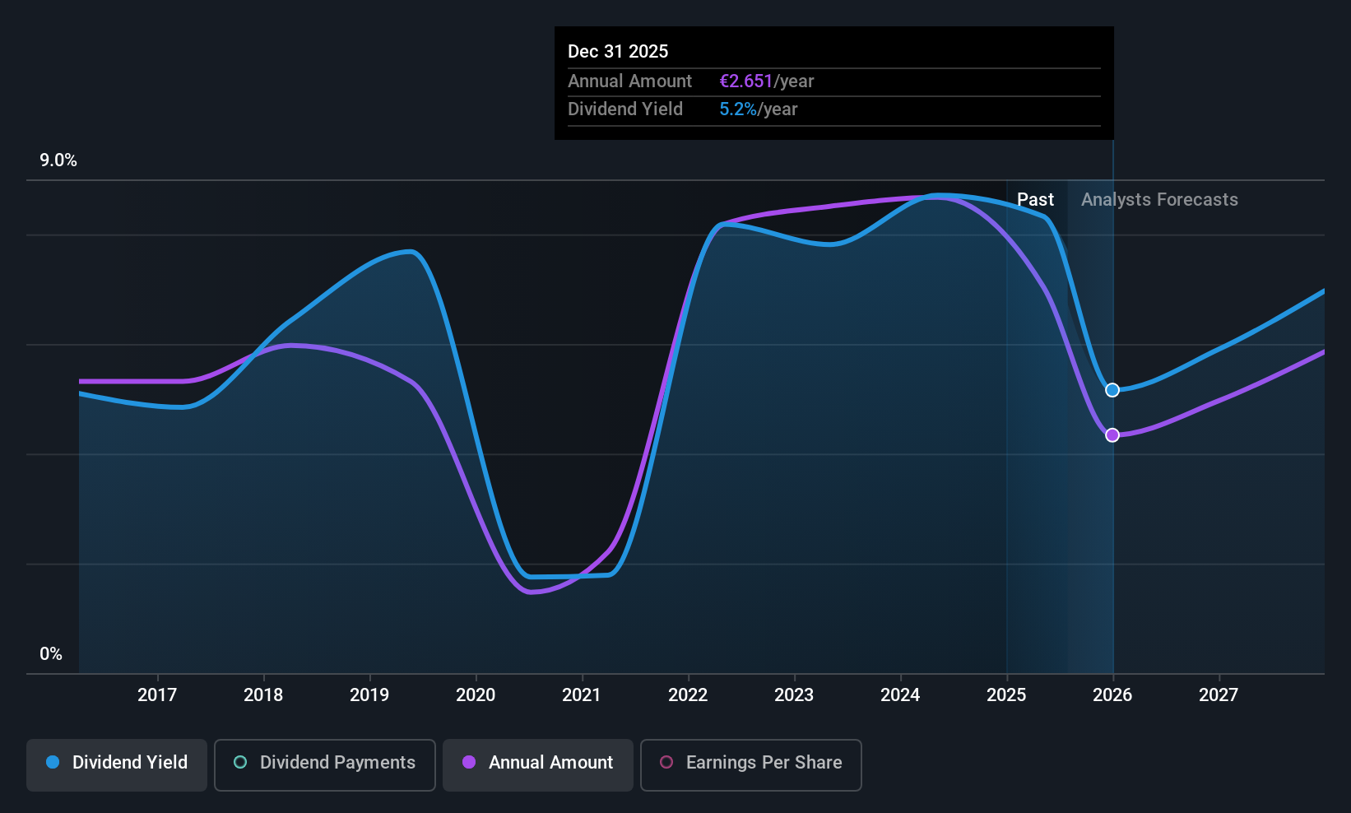The width and height of the screenshot is (1351, 813).
Task: Click the 2017 x-axis label
Action: pyautogui.click(x=157, y=695)
